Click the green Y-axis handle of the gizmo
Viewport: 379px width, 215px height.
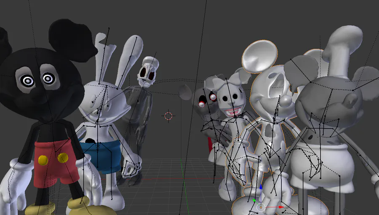(254, 200)
